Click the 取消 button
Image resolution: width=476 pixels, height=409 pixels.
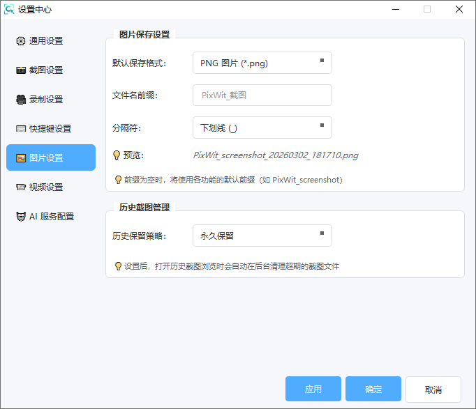point(433,389)
